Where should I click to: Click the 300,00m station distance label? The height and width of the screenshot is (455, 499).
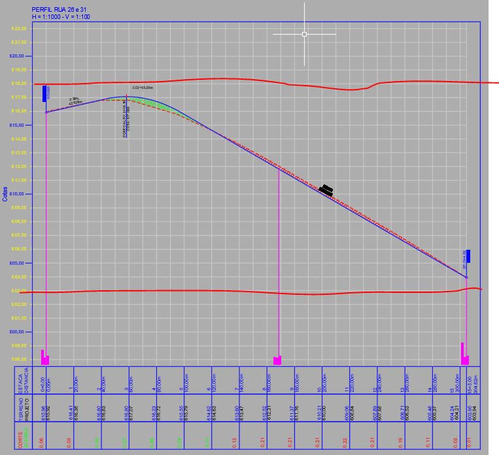point(458,383)
